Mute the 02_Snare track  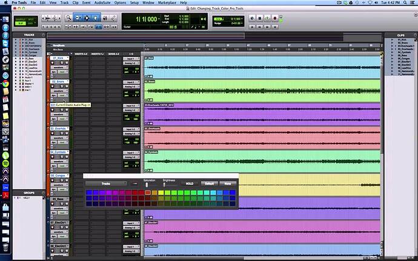[67, 87]
